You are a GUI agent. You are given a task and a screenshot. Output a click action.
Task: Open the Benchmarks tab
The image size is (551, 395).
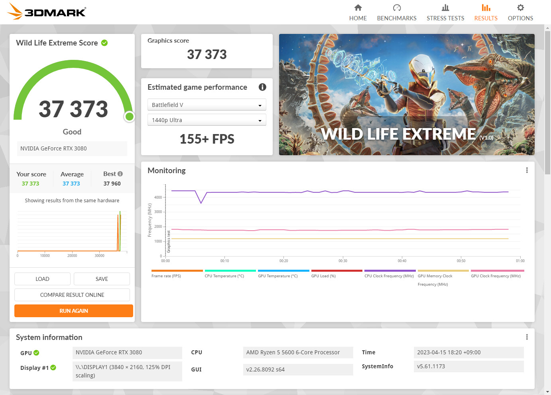pos(397,13)
